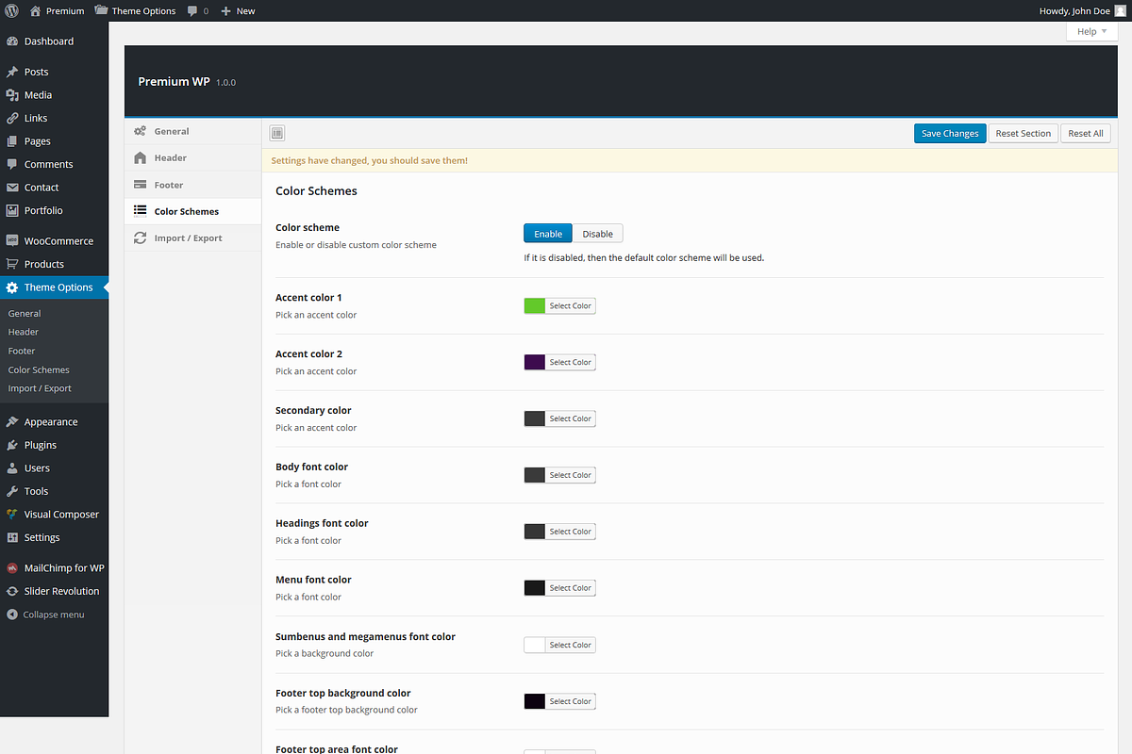This screenshot has width=1132, height=754.
Task: Click the Visual Composer icon
Action: pyautogui.click(x=12, y=515)
